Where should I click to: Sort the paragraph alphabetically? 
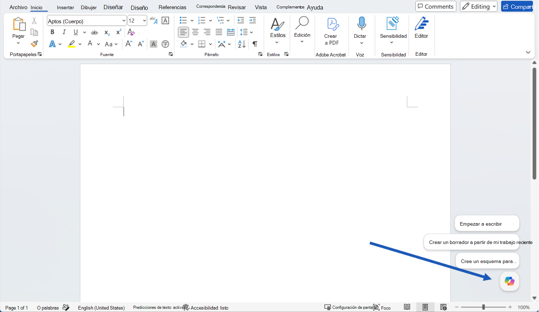pyautogui.click(x=242, y=44)
